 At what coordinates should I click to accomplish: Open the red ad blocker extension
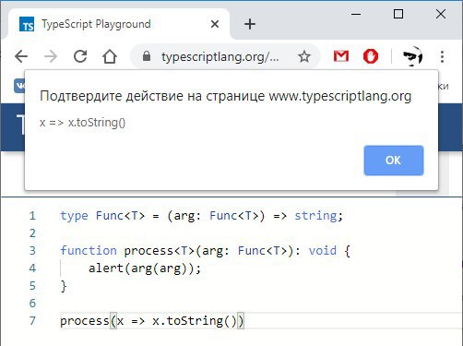coord(371,56)
